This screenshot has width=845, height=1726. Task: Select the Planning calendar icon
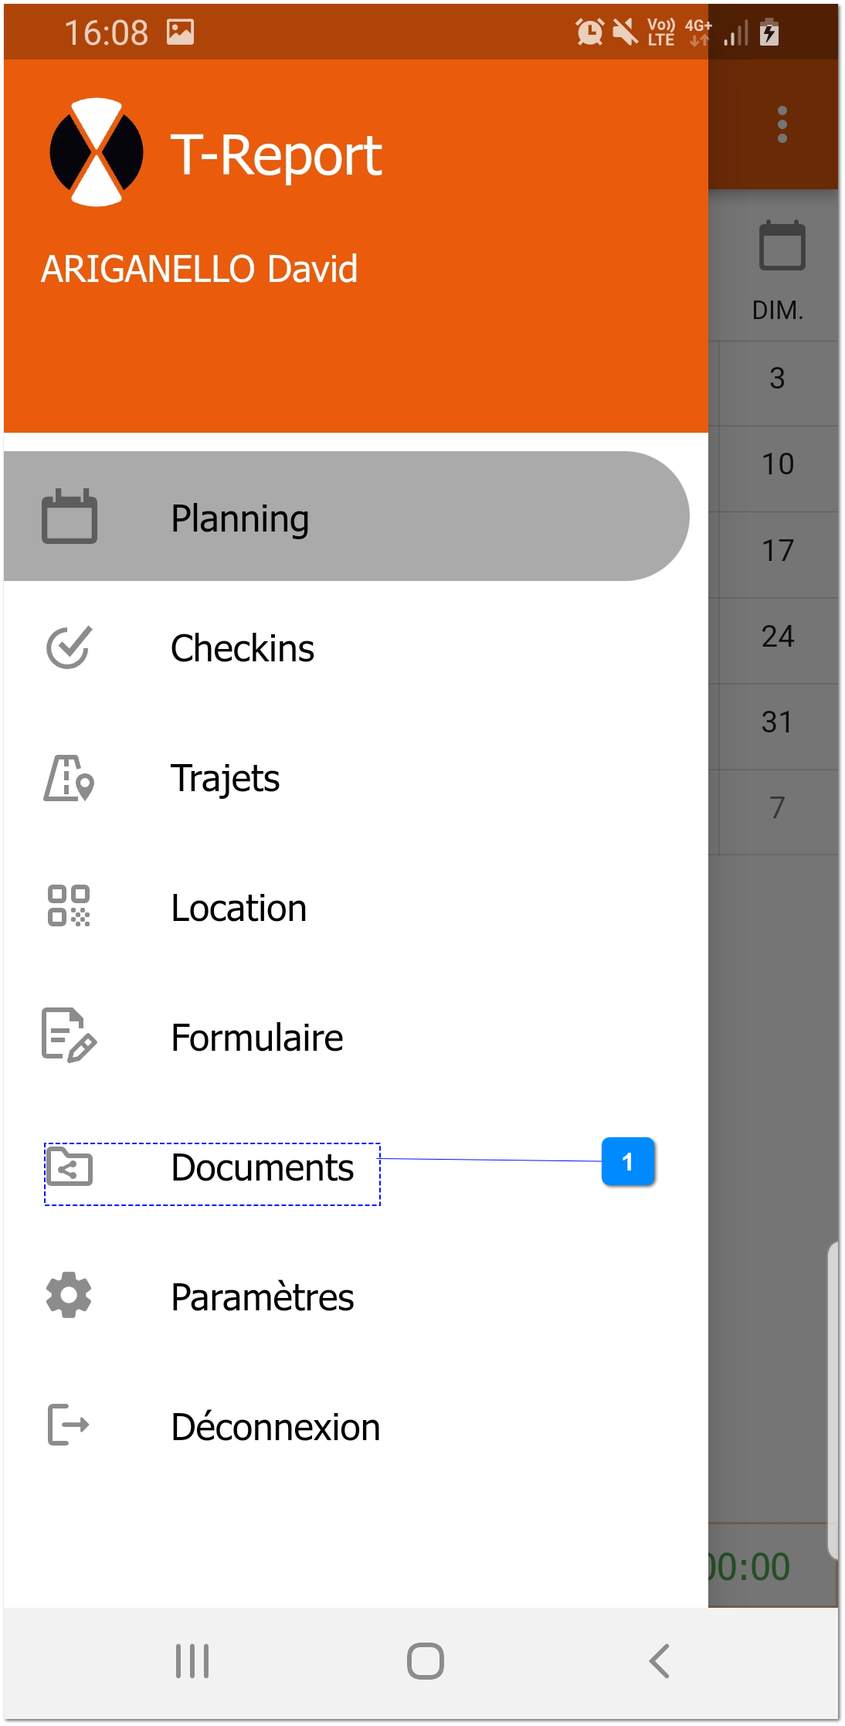click(70, 515)
